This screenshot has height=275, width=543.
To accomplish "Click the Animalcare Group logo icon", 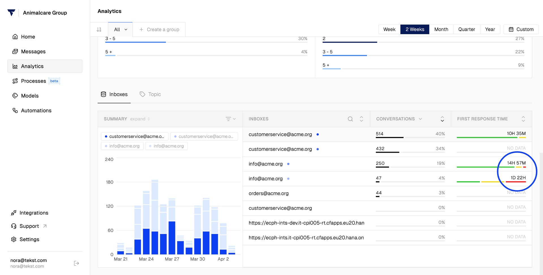I will point(11,13).
